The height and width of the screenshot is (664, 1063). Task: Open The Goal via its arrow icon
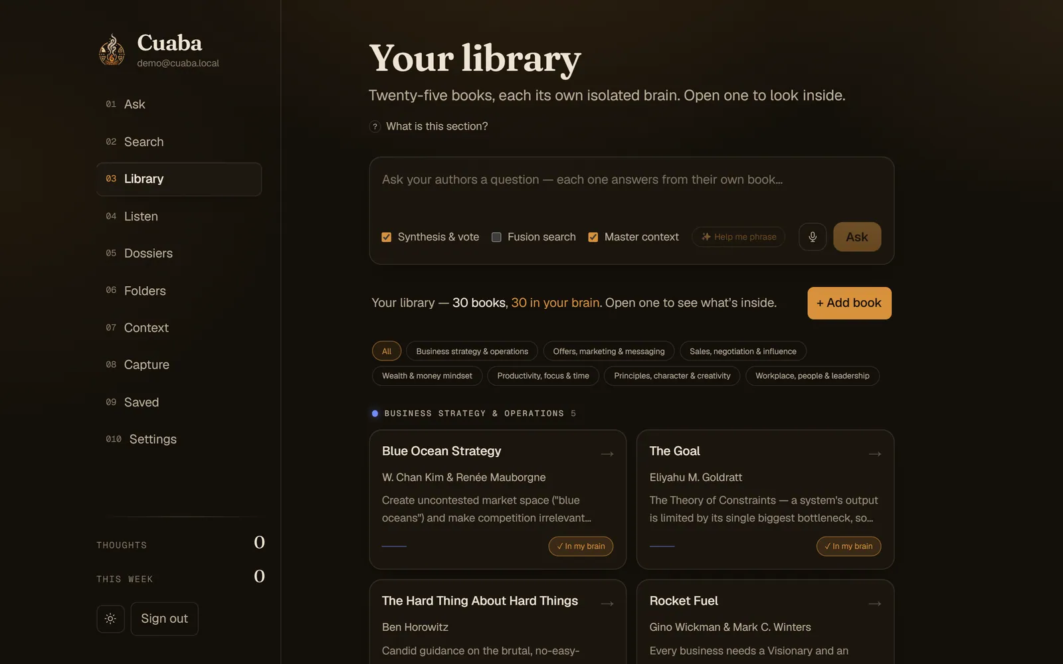pos(875,454)
